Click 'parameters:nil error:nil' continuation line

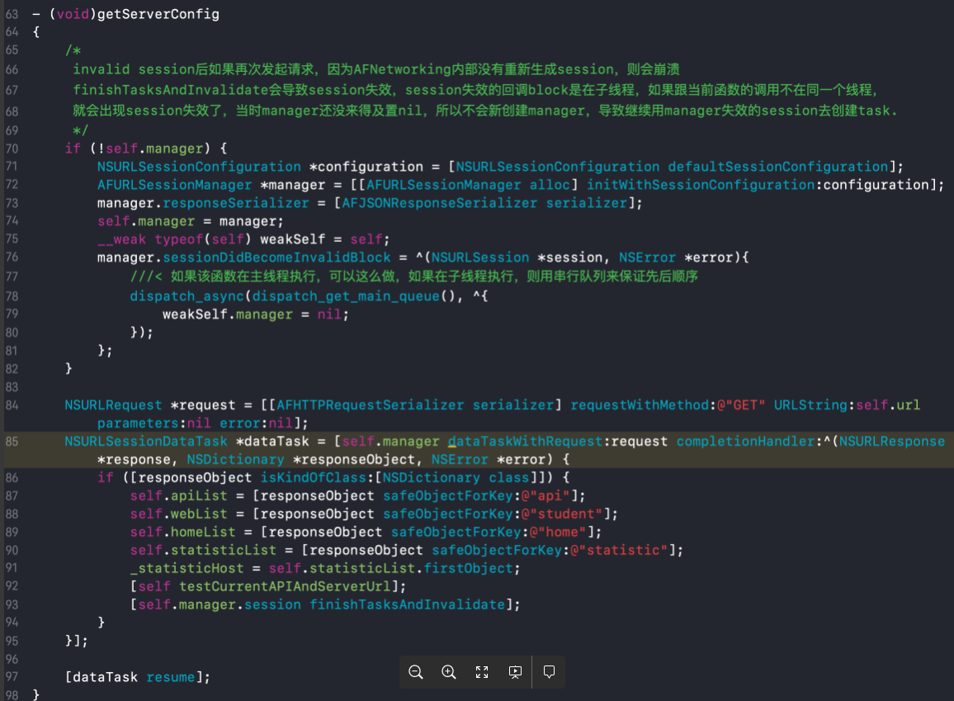[203, 423]
